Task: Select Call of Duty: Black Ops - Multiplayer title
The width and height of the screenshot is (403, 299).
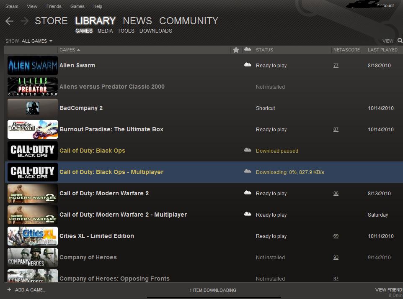Action: point(111,172)
